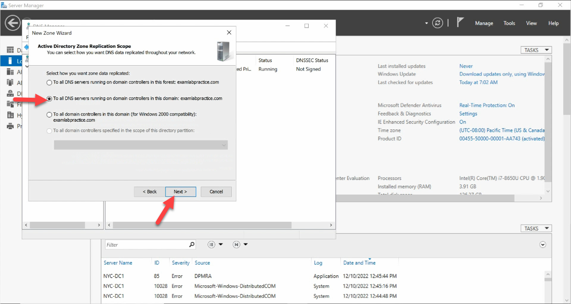Sort events by Severity column header
This screenshot has height=304, width=571.
point(181,263)
